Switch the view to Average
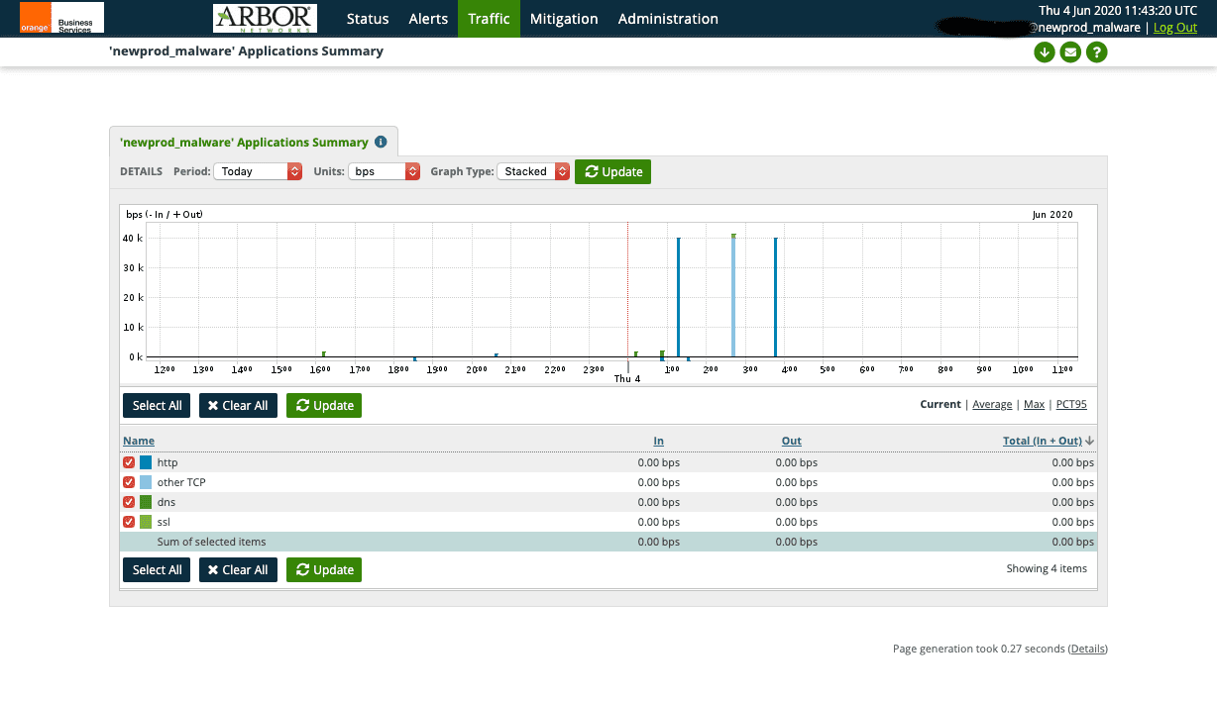The width and height of the screenshot is (1217, 701). pos(992,404)
